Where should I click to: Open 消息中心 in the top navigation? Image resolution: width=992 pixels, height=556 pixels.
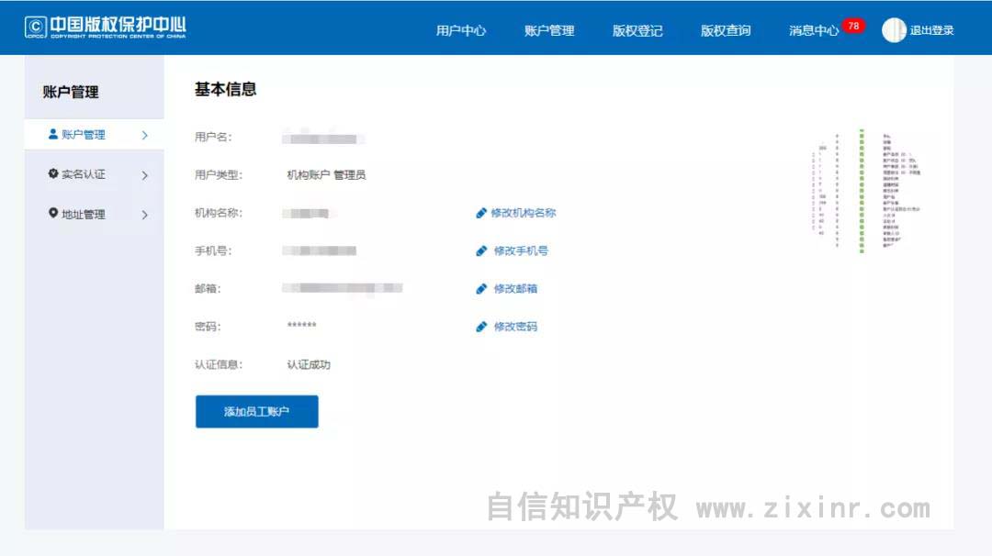click(814, 30)
